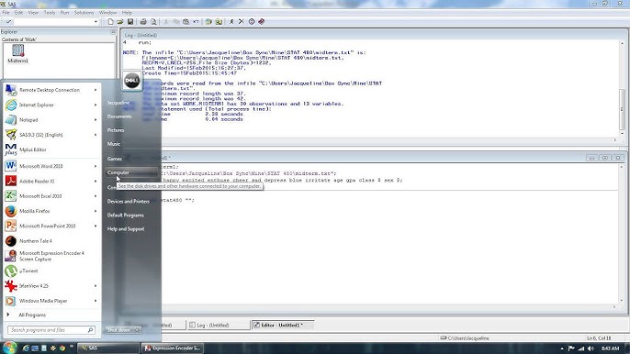
Task: Click the Print Preview toolbar icon
Action: pyautogui.click(x=153, y=22)
